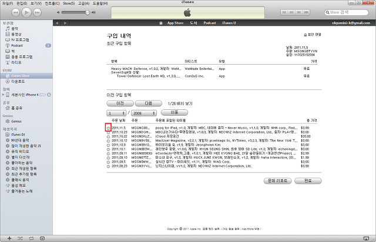Image resolution: width=376 pixels, height=242 pixels.
Task: Switch to Cover Flow view button
Action: 306,12
